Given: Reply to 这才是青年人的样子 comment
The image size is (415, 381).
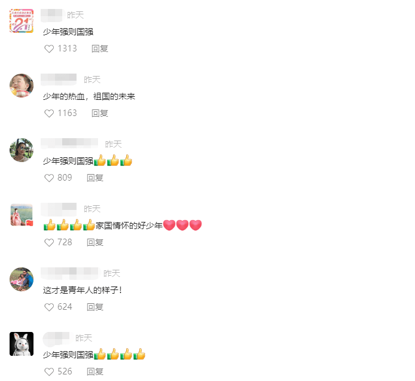Looking at the screenshot, I should 95,307.
